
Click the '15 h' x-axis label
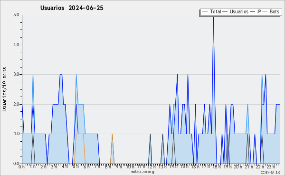[x=184, y=166]
